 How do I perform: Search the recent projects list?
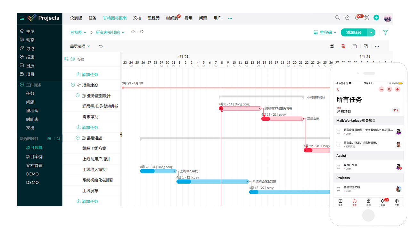click(x=58, y=139)
